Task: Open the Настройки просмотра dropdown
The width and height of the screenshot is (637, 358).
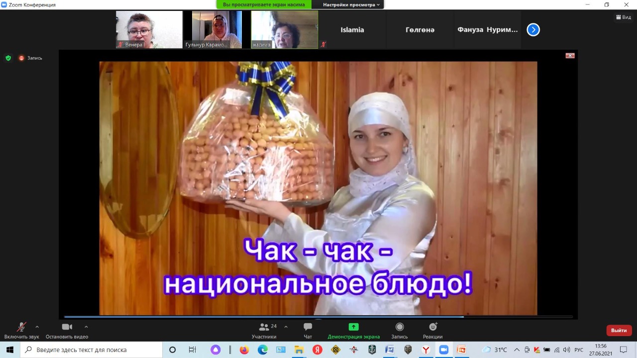Action: tap(351, 4)
